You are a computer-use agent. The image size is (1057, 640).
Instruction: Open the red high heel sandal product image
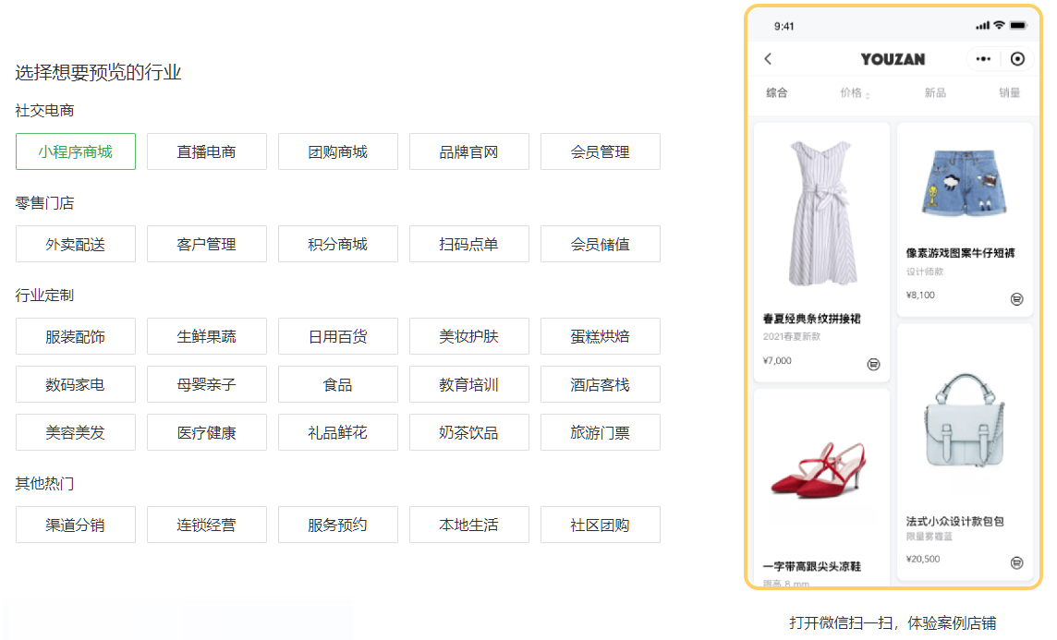click(x=820, y=476)
